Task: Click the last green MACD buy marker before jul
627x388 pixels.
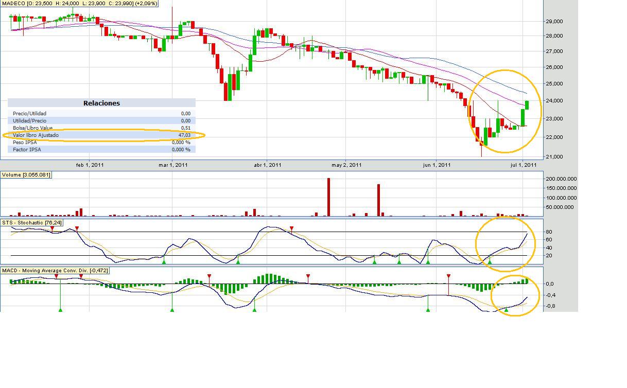Action: tap(506, 310)
